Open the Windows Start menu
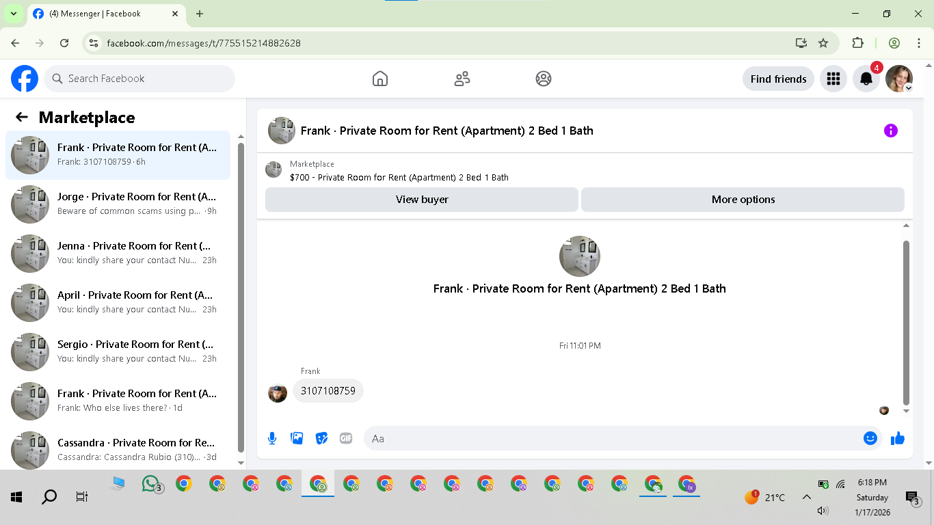The width and height of the screenshot is (934, 525). point(16,497)
